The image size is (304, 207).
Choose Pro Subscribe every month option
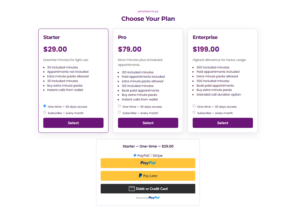coord(119,112)
